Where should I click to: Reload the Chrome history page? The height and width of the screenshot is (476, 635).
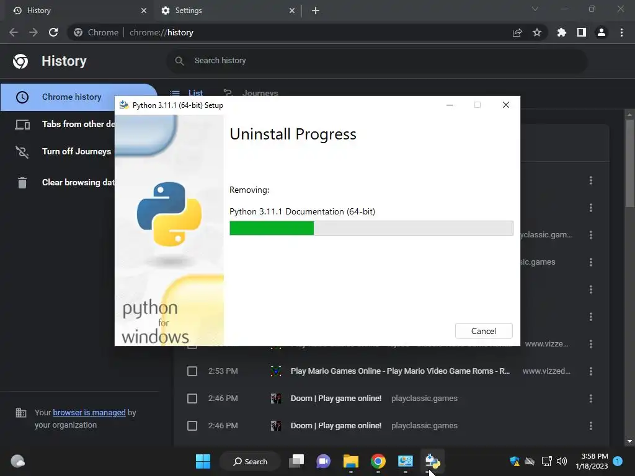click(53, 32)
